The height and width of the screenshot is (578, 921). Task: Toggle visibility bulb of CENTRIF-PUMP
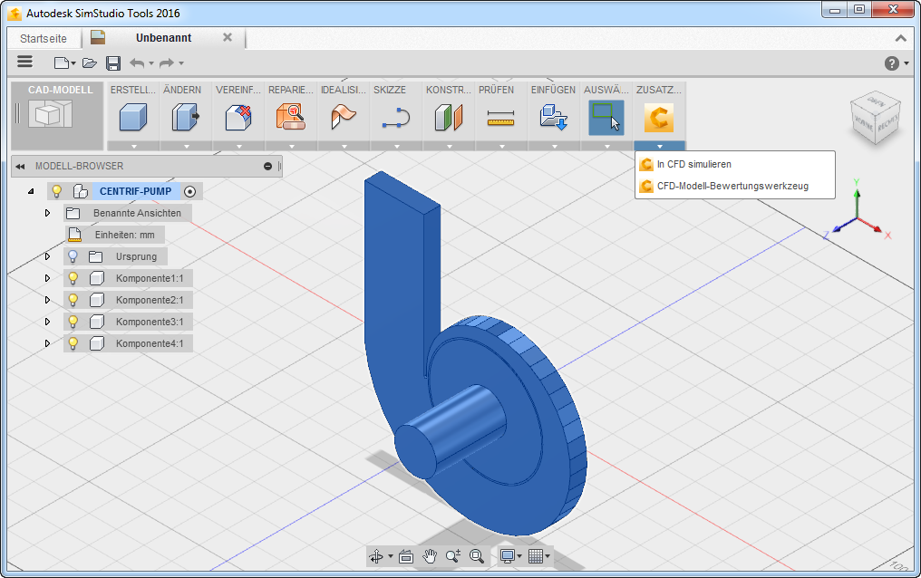click(57, 191)
